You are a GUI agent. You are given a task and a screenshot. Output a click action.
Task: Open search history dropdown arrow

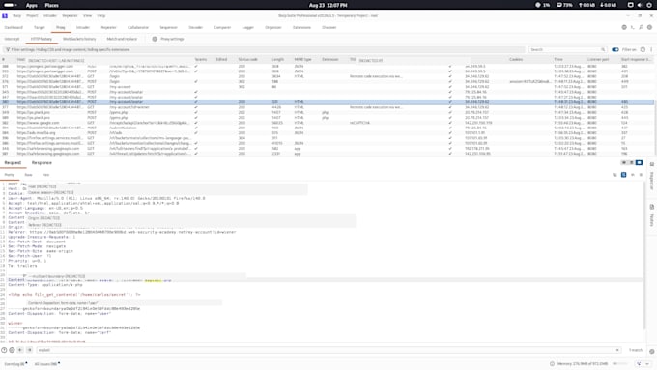click(617, 350)
